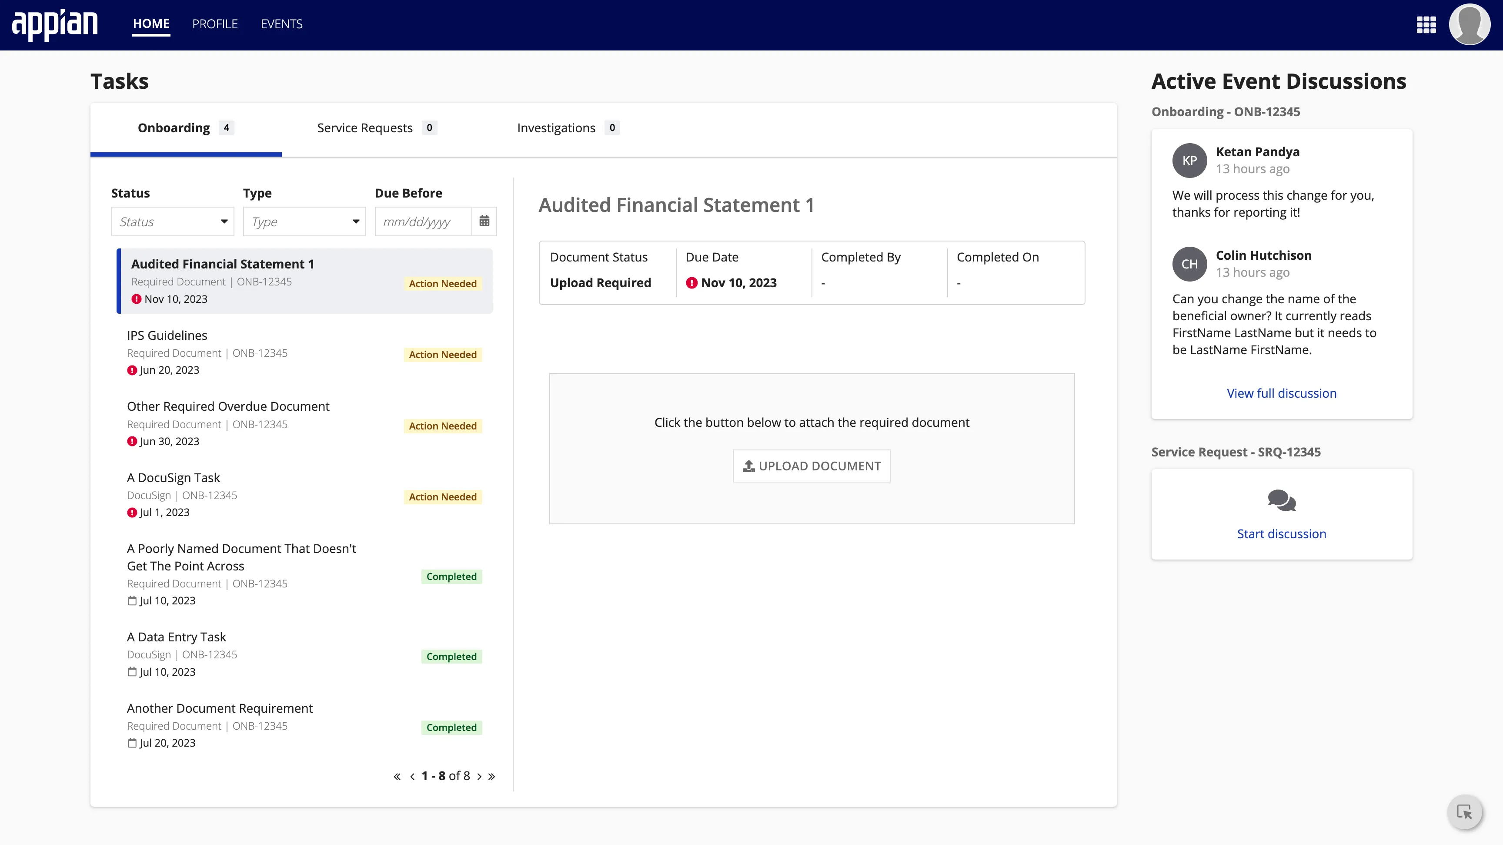Open the app navigation waffle menu

click(1426, 24)
